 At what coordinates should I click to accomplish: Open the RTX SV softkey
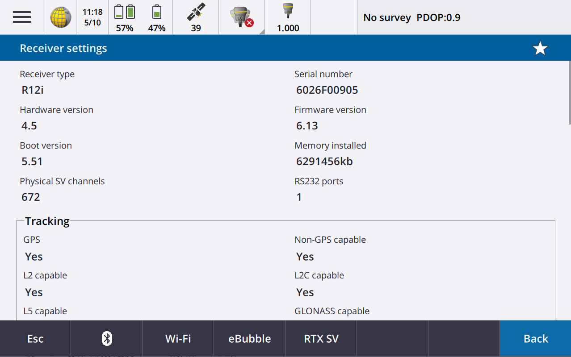coord(321,339)
